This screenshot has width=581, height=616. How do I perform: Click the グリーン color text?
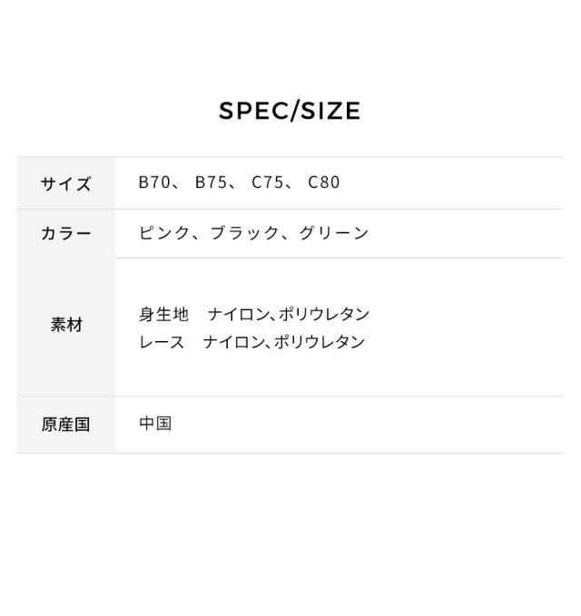[334, 233]
